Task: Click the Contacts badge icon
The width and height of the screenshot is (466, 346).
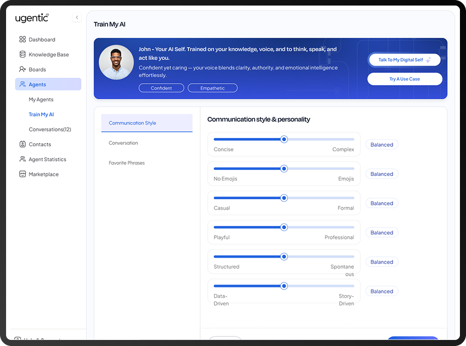Action: tap(22, 144)
